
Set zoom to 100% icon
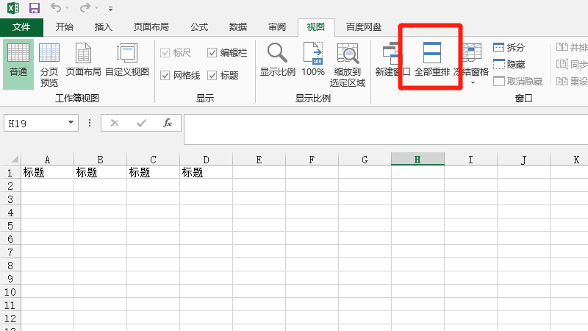313,61
